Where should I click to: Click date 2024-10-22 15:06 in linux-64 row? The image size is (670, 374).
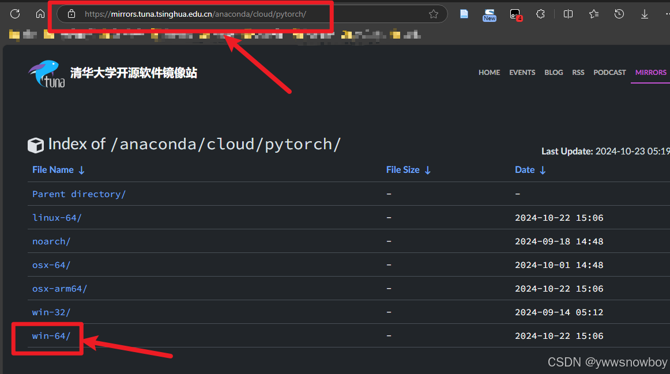(559, 218)
